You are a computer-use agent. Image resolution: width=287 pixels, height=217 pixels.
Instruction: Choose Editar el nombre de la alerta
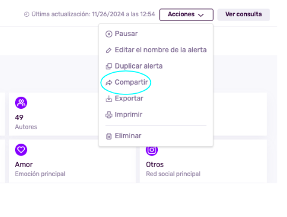click(x=156, y=50)
